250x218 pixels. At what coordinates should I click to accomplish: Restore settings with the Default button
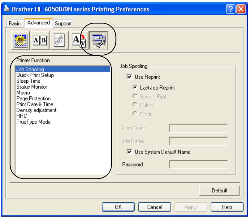click(x=219, y=190)
